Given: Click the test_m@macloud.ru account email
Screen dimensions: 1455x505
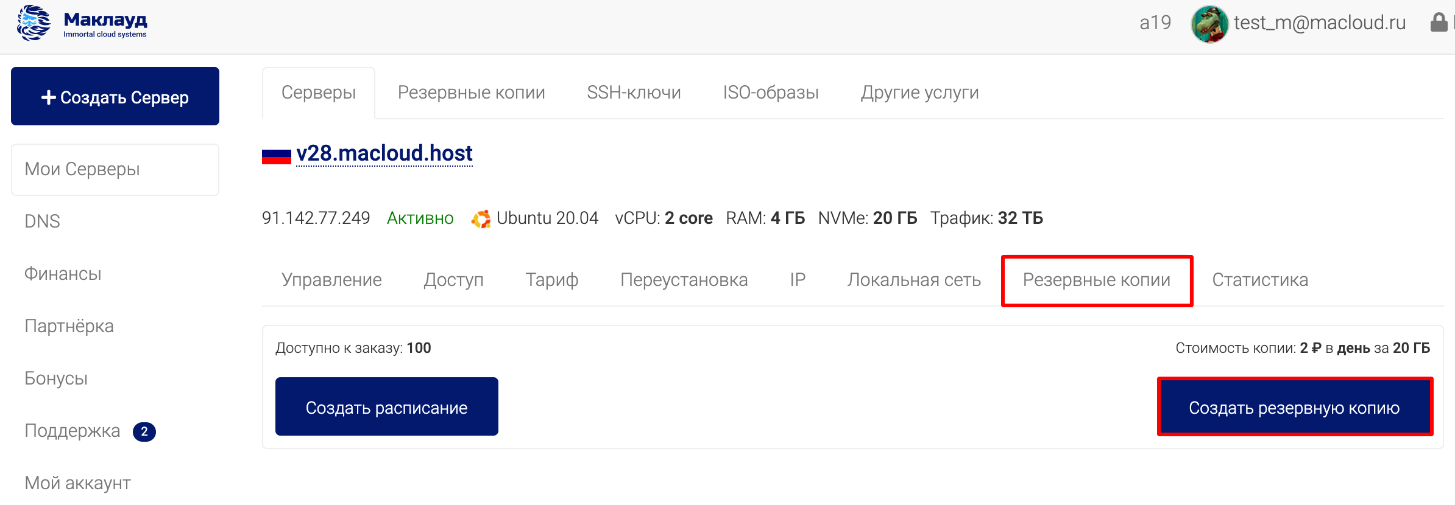Looking at the screenshot, I should (1320, 23).
